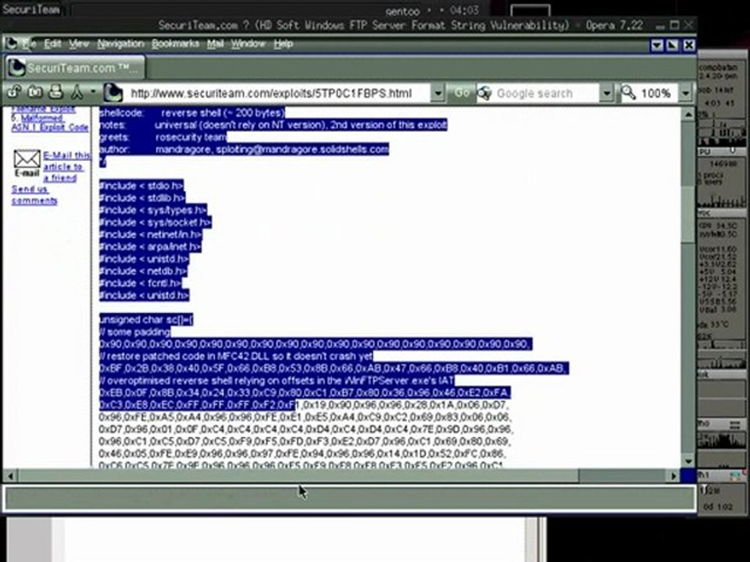This screenshot has height=562, width=750.
Task: Follow the 'E-Mail this article to a friend' link
Action: click(x=66, y=166)
